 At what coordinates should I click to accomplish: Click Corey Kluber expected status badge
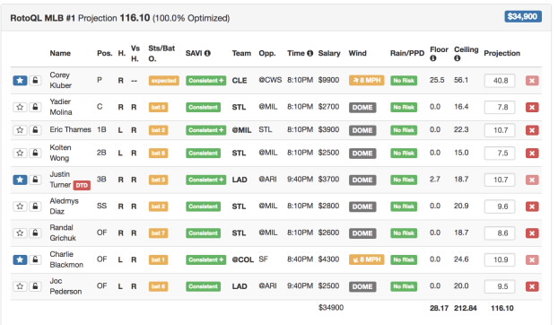(163, 81)
